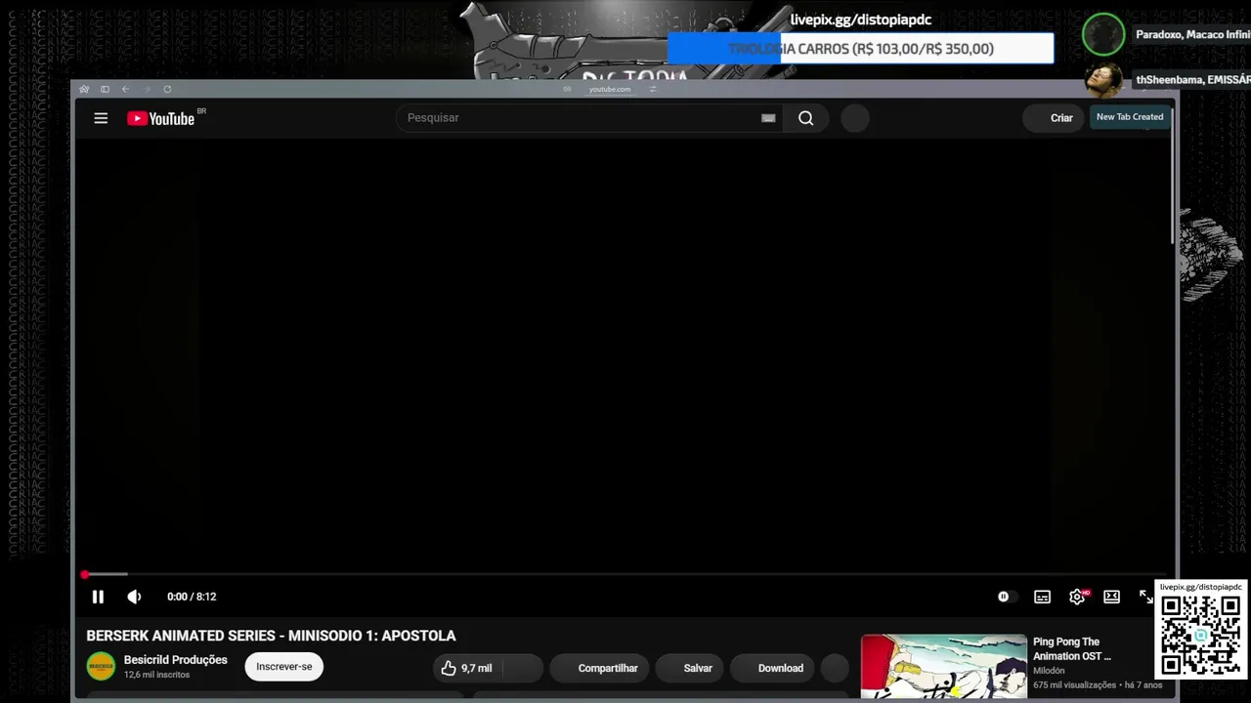Click the youtube.com address bar
The width and height of the screenshot is (1251, 703).
coord(610,89)
